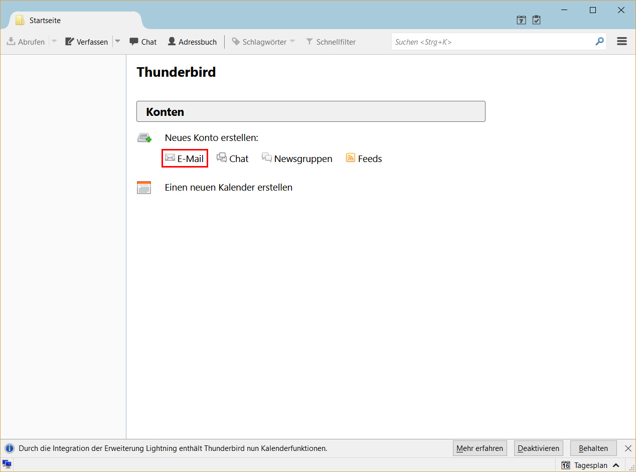The width and height of the screenshot is (636, 472).
Task: Select the Startseite tab
Action: 45,20
